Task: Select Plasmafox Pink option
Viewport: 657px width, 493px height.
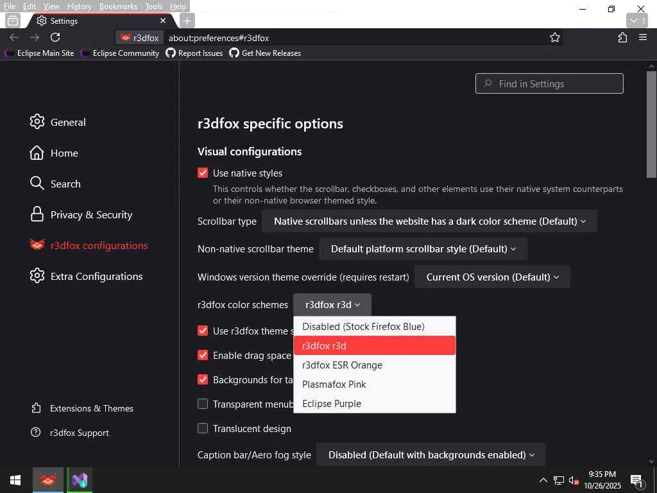Action: click(375, 384)
